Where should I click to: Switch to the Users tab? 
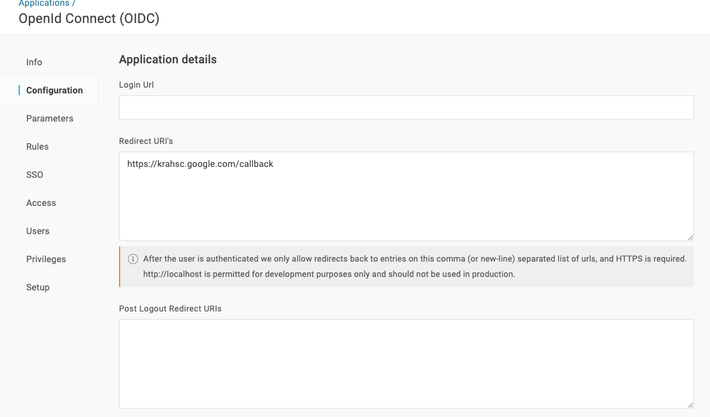[x=38, y=231]
